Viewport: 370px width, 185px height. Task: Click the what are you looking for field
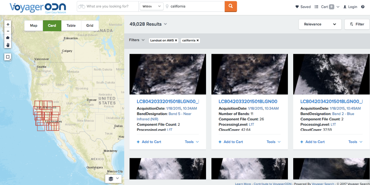click(x=107, y=6)
